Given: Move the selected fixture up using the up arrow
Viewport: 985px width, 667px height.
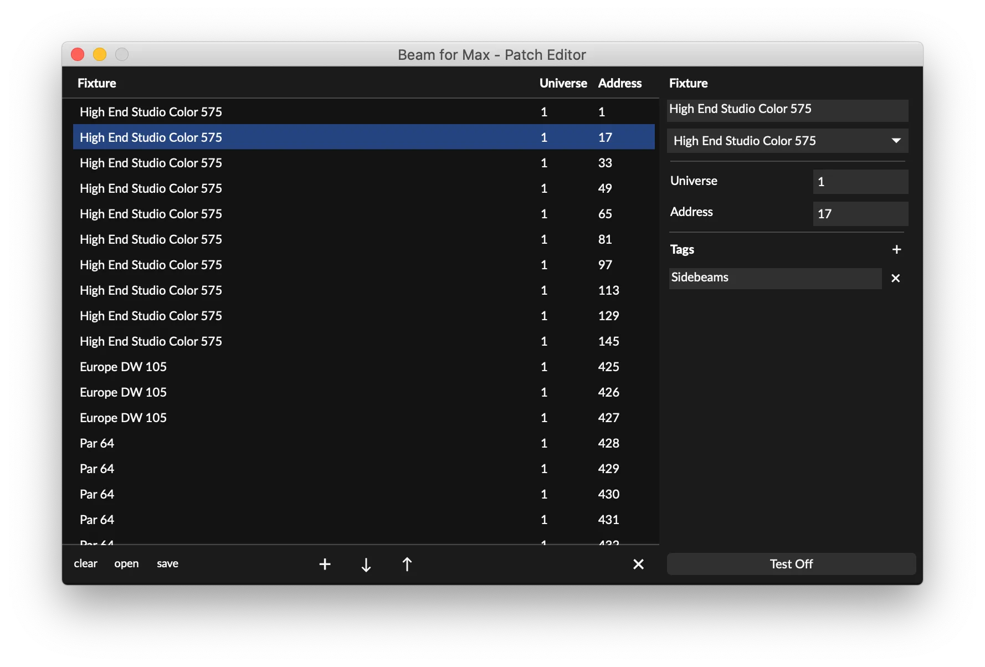Looking at the screenshot, I should tap(407, 564).
